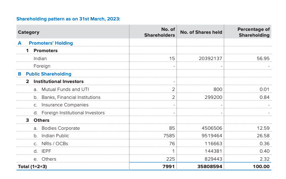Click the 'Total (1+2+3)' row label
The image size is (286, 179).
[32, 166]
